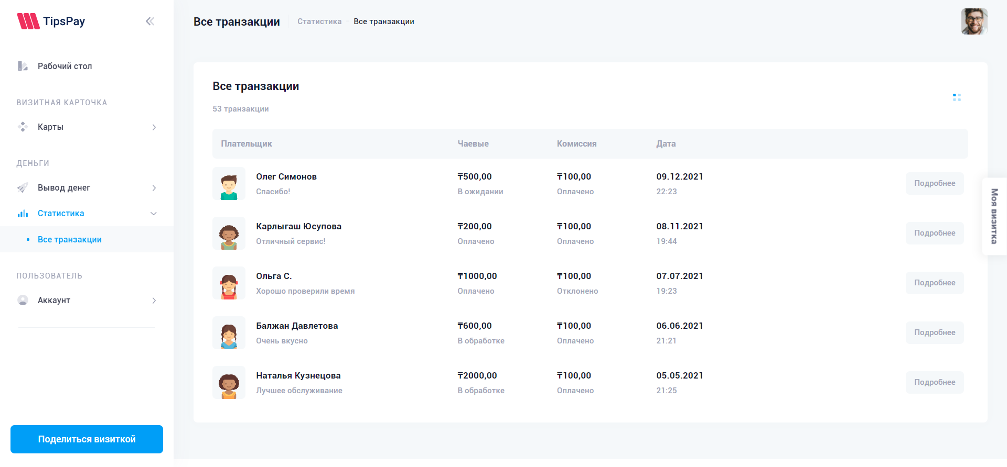1007x467 pixels.
Task: Click the comment Очень вкусно
Action: pyautogui.click(x=282, y=341)
